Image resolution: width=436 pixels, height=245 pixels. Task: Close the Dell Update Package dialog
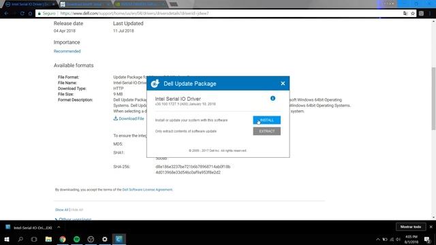pos(283,83)
